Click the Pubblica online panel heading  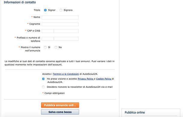(x=135, y=112)
